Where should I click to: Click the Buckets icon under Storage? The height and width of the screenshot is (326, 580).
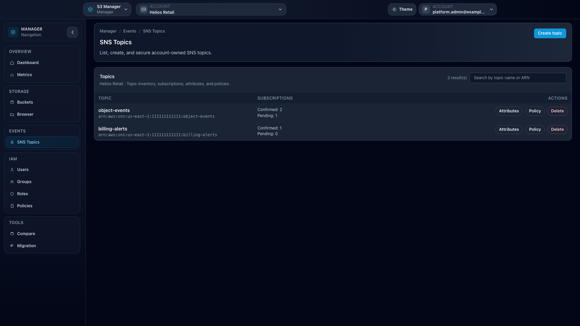coord(12,102)
